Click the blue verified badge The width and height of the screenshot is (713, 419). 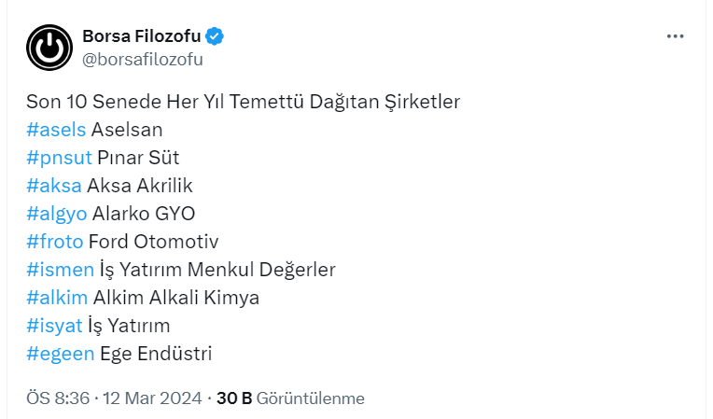click(x=215, y=37)
